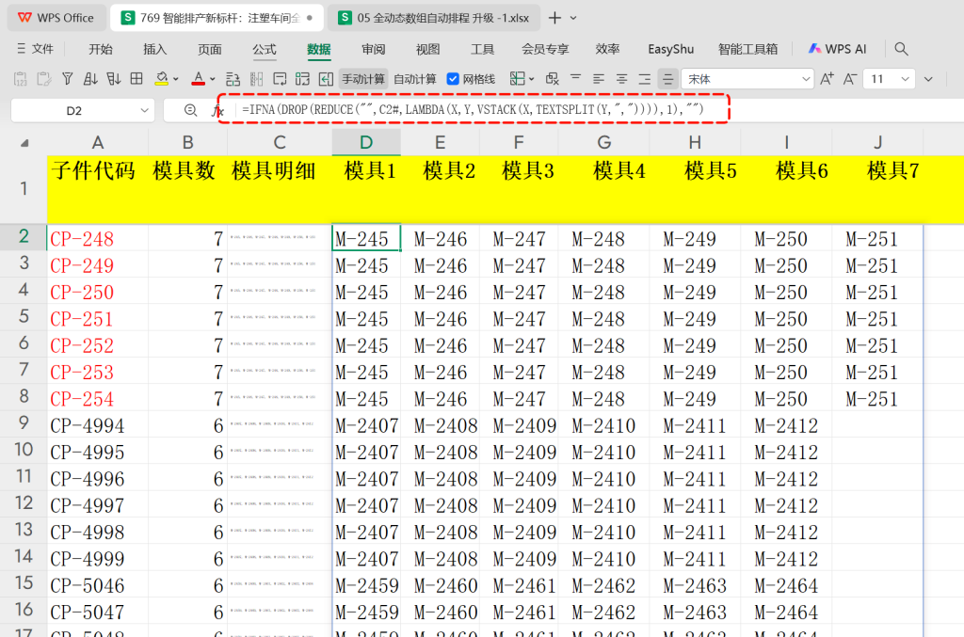Switch to the 页面 tab

210,49
